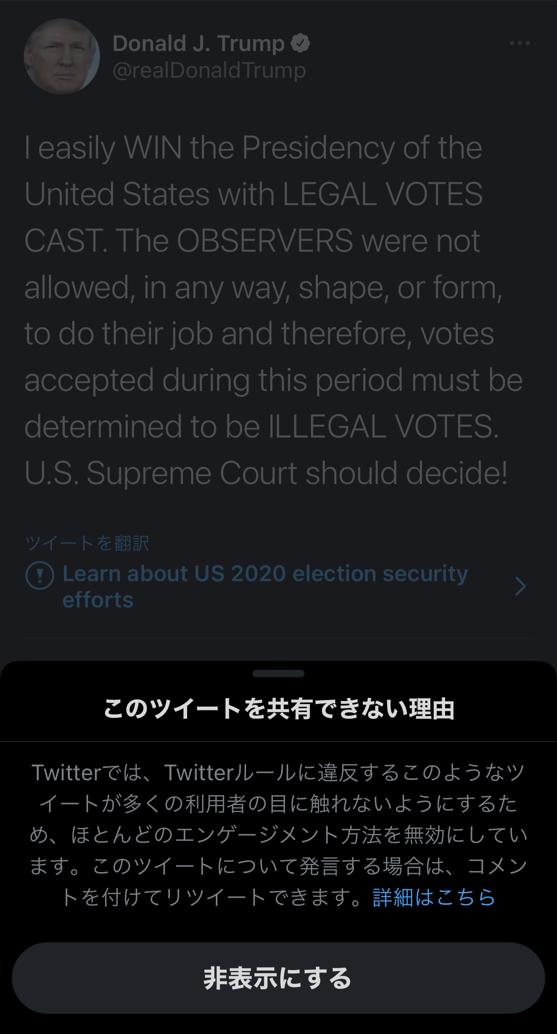This screenshot has width=557, height=1034.
Task: Tap the "United States with LEGAL VOTES" line
Action: (x=253, y=194)
